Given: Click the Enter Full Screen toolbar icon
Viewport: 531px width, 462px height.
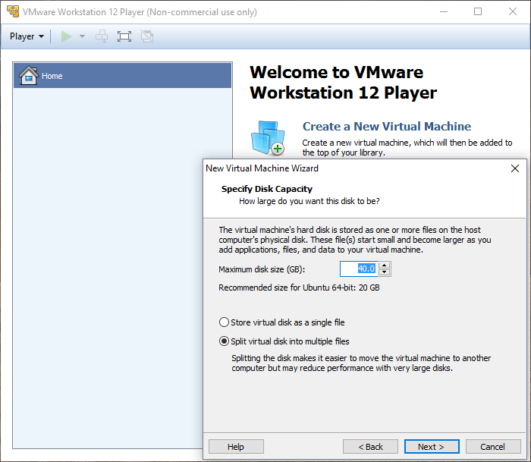Looking at the screenshot, I should 124,36.
